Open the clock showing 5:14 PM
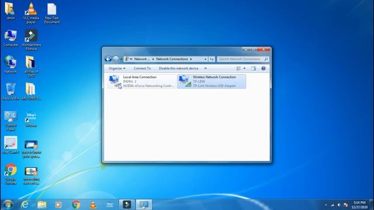374x210 pixels. 359,205
